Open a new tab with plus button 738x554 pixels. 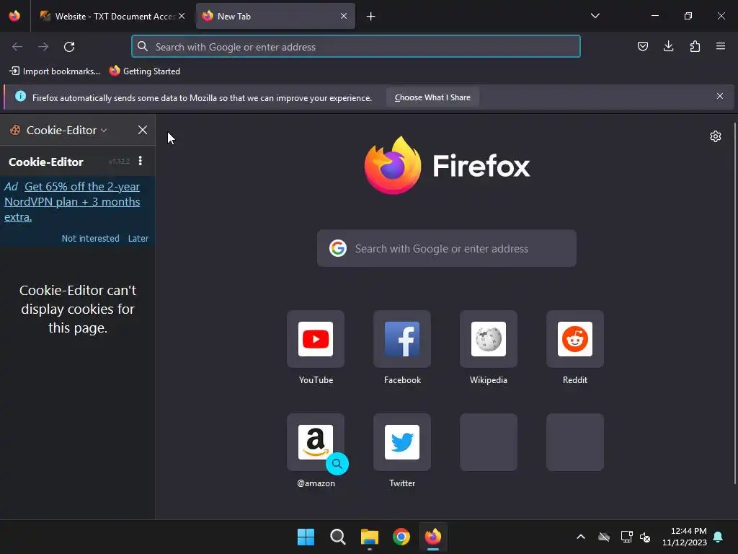point(371,17)
